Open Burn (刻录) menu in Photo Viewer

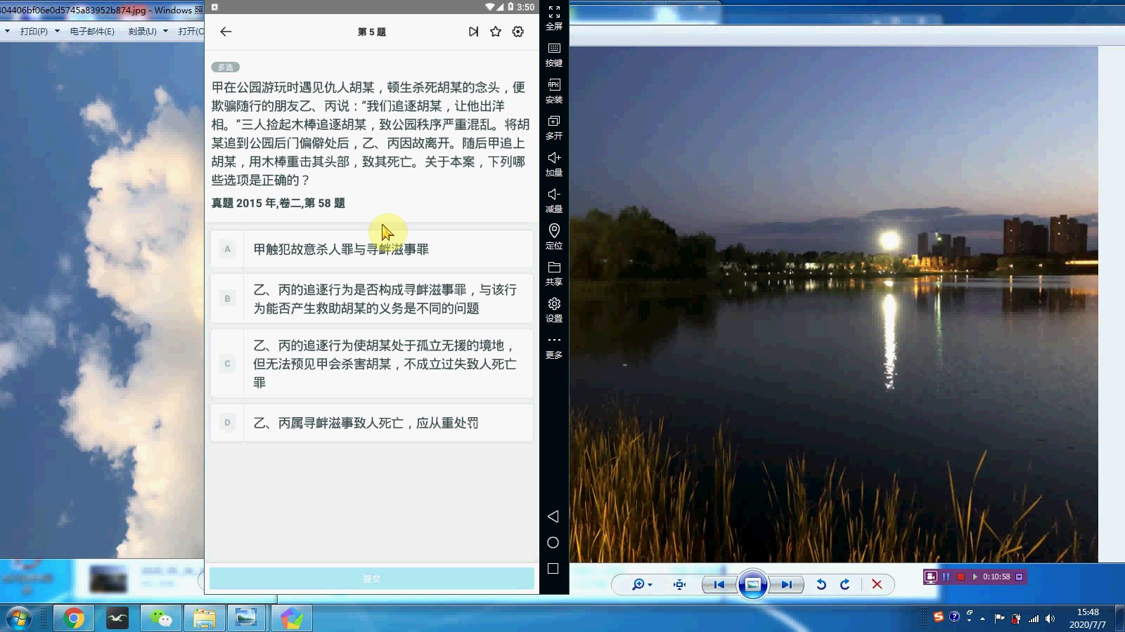tap(142, 32)
